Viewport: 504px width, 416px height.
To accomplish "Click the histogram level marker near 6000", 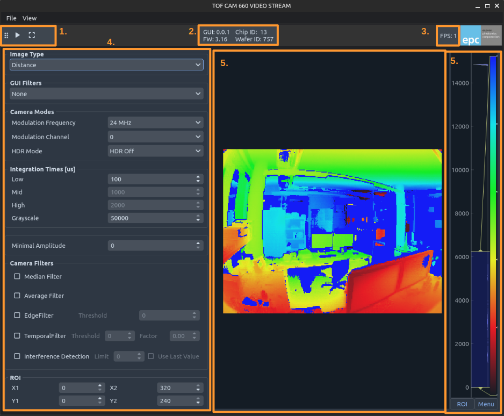I will coord(480,250).
